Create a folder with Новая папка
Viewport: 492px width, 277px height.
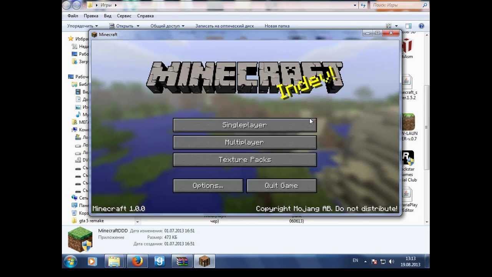(277, 26)
